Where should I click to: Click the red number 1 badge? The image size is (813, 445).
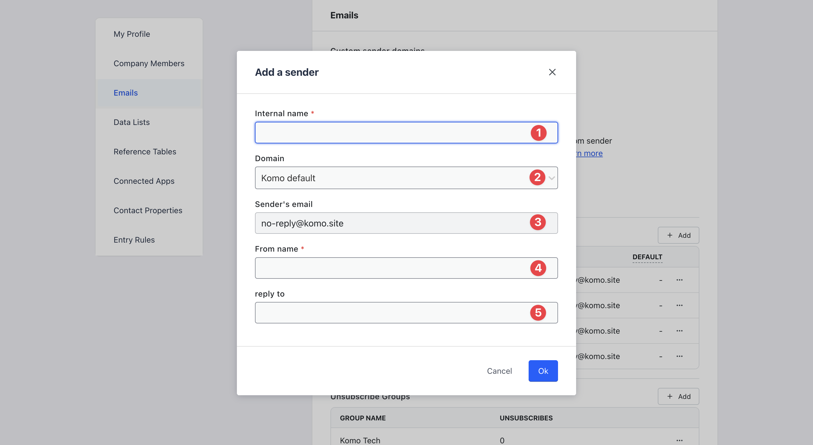click(539, 133)
